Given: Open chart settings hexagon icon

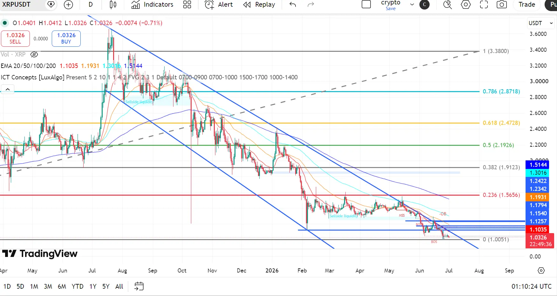Looking at the screenshot, I should click(x=466, y=4).
